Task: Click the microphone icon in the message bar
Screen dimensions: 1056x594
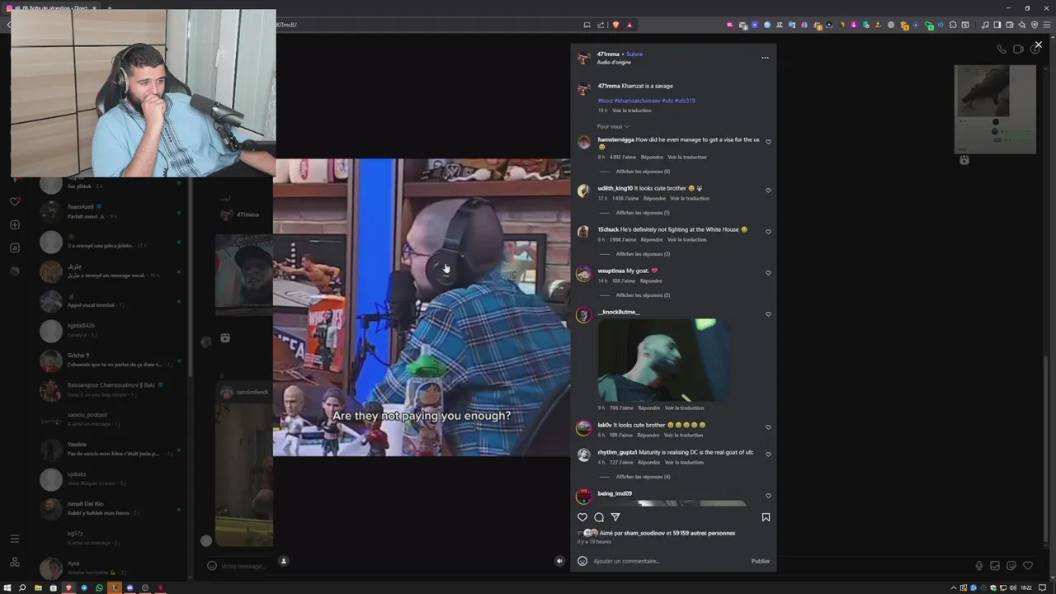Action: (x=979, y=566)
